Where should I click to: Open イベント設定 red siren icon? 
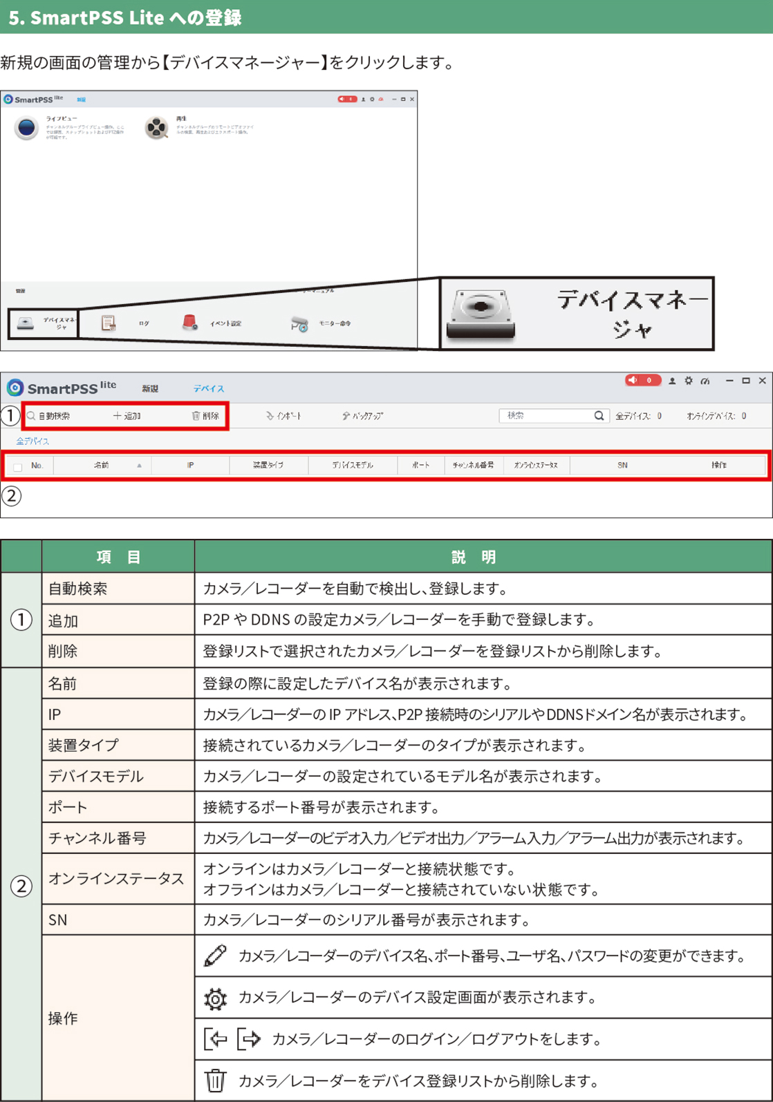click(x=189, y=323)
